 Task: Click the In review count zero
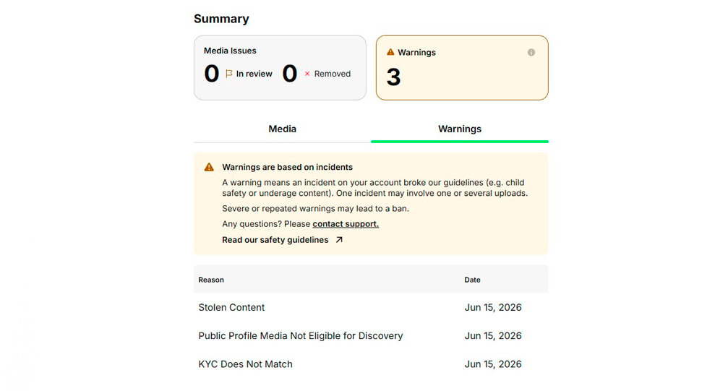pyautogui.click(x=212, y=74)
